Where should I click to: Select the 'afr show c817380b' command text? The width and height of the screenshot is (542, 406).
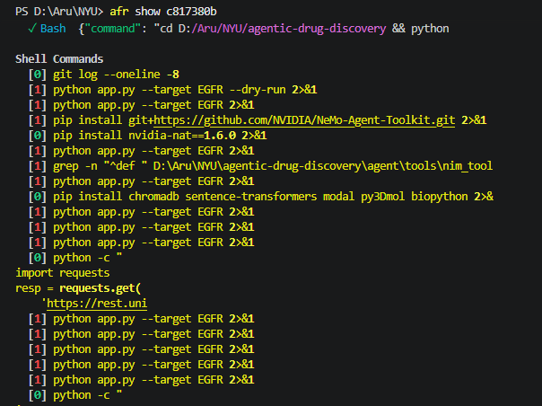click(163, 12)
